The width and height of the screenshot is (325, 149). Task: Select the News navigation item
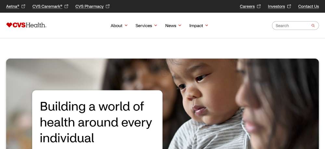[x=171, y=25]
